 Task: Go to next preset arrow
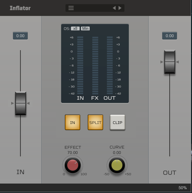(x=120, y=8)
